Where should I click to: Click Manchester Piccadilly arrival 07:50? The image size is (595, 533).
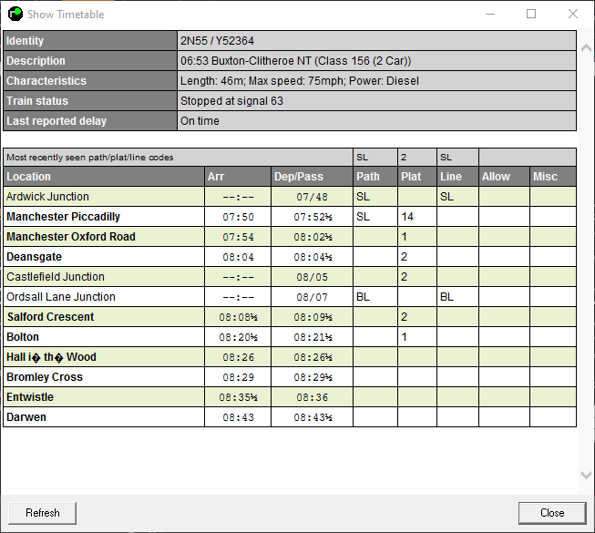pyautogui.click(x=238, y=217)
